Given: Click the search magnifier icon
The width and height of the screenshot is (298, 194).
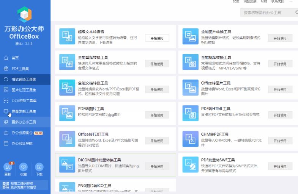Looking at the screenshot, I should coord(296,13).
